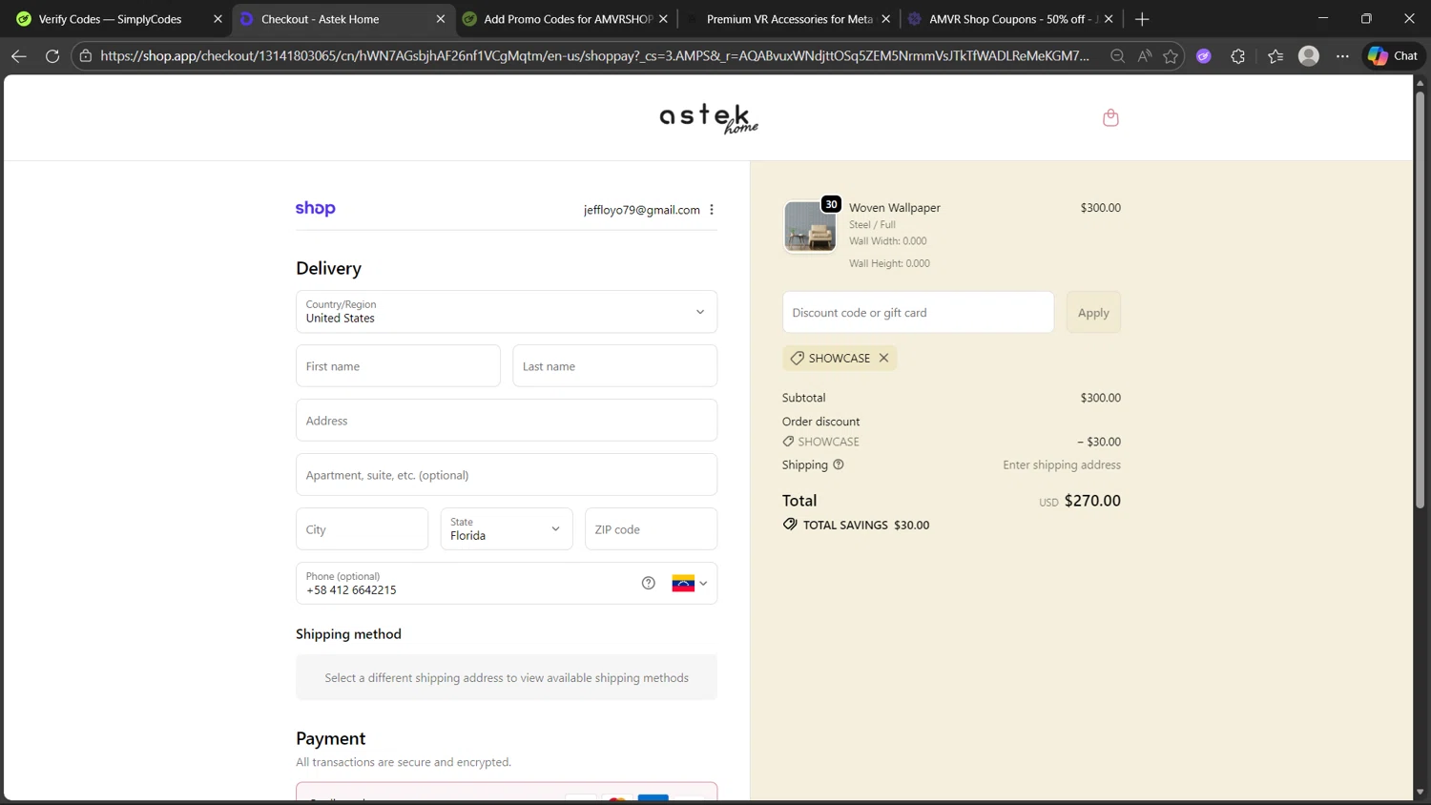This screenshot has height=805, width=1431.
Task: Click the Shop logo
Action: pos(315,209)
